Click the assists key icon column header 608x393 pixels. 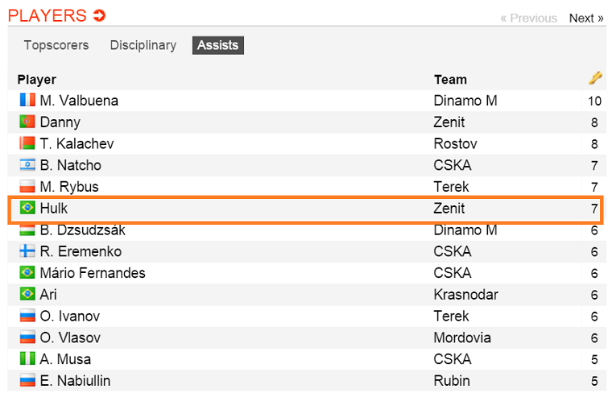[594, 78]
